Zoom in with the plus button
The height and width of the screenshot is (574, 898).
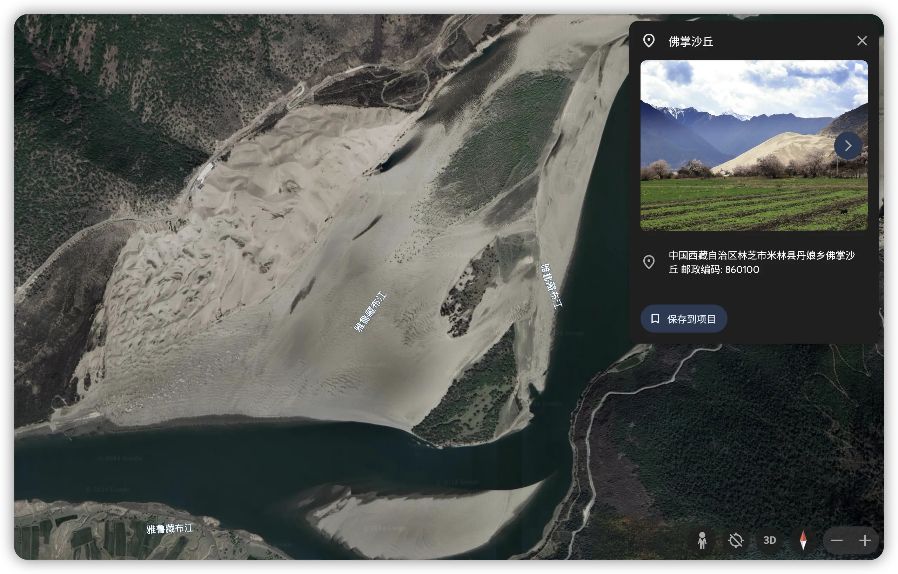click(865, 540)
